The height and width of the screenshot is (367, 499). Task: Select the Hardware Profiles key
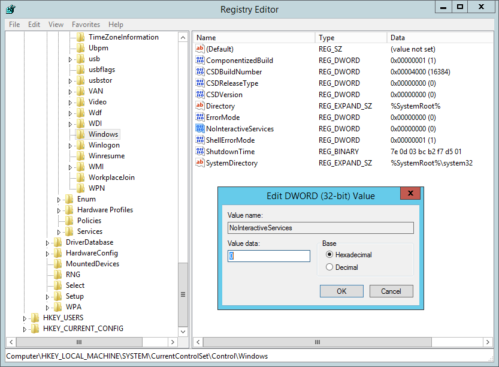click(x=105, y=210)
